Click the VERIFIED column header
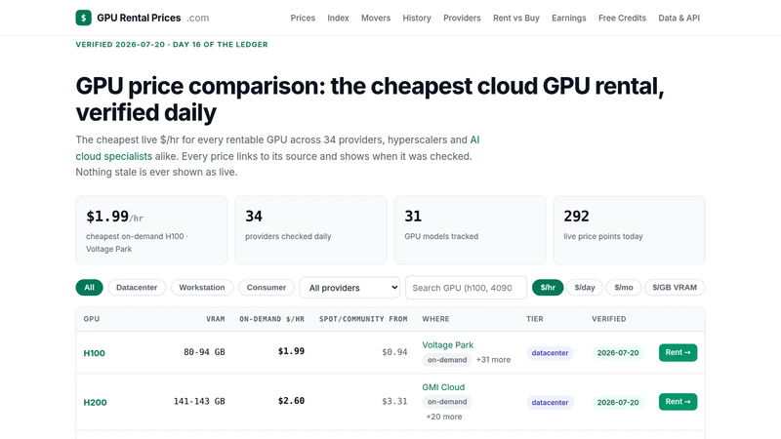Image resolution: width=781 pixels, height=439 pixels. (x=608, y=319)
